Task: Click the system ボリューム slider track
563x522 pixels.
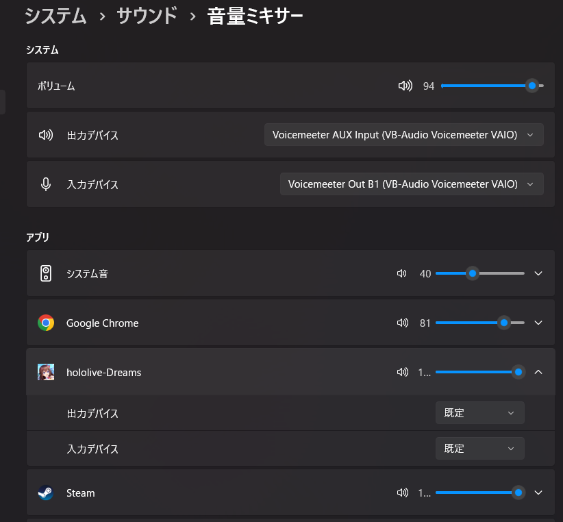Action: coord(492,86)
